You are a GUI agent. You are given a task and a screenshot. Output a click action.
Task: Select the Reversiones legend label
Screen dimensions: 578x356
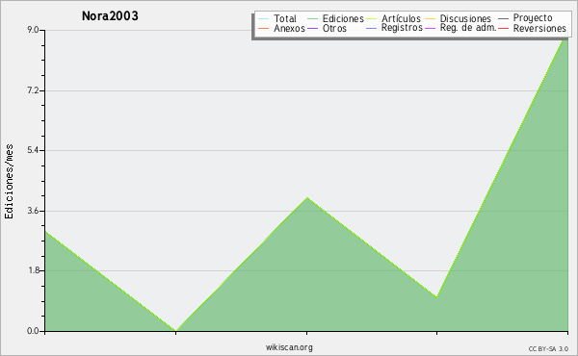pyautogui.click(x=539, y=28)
